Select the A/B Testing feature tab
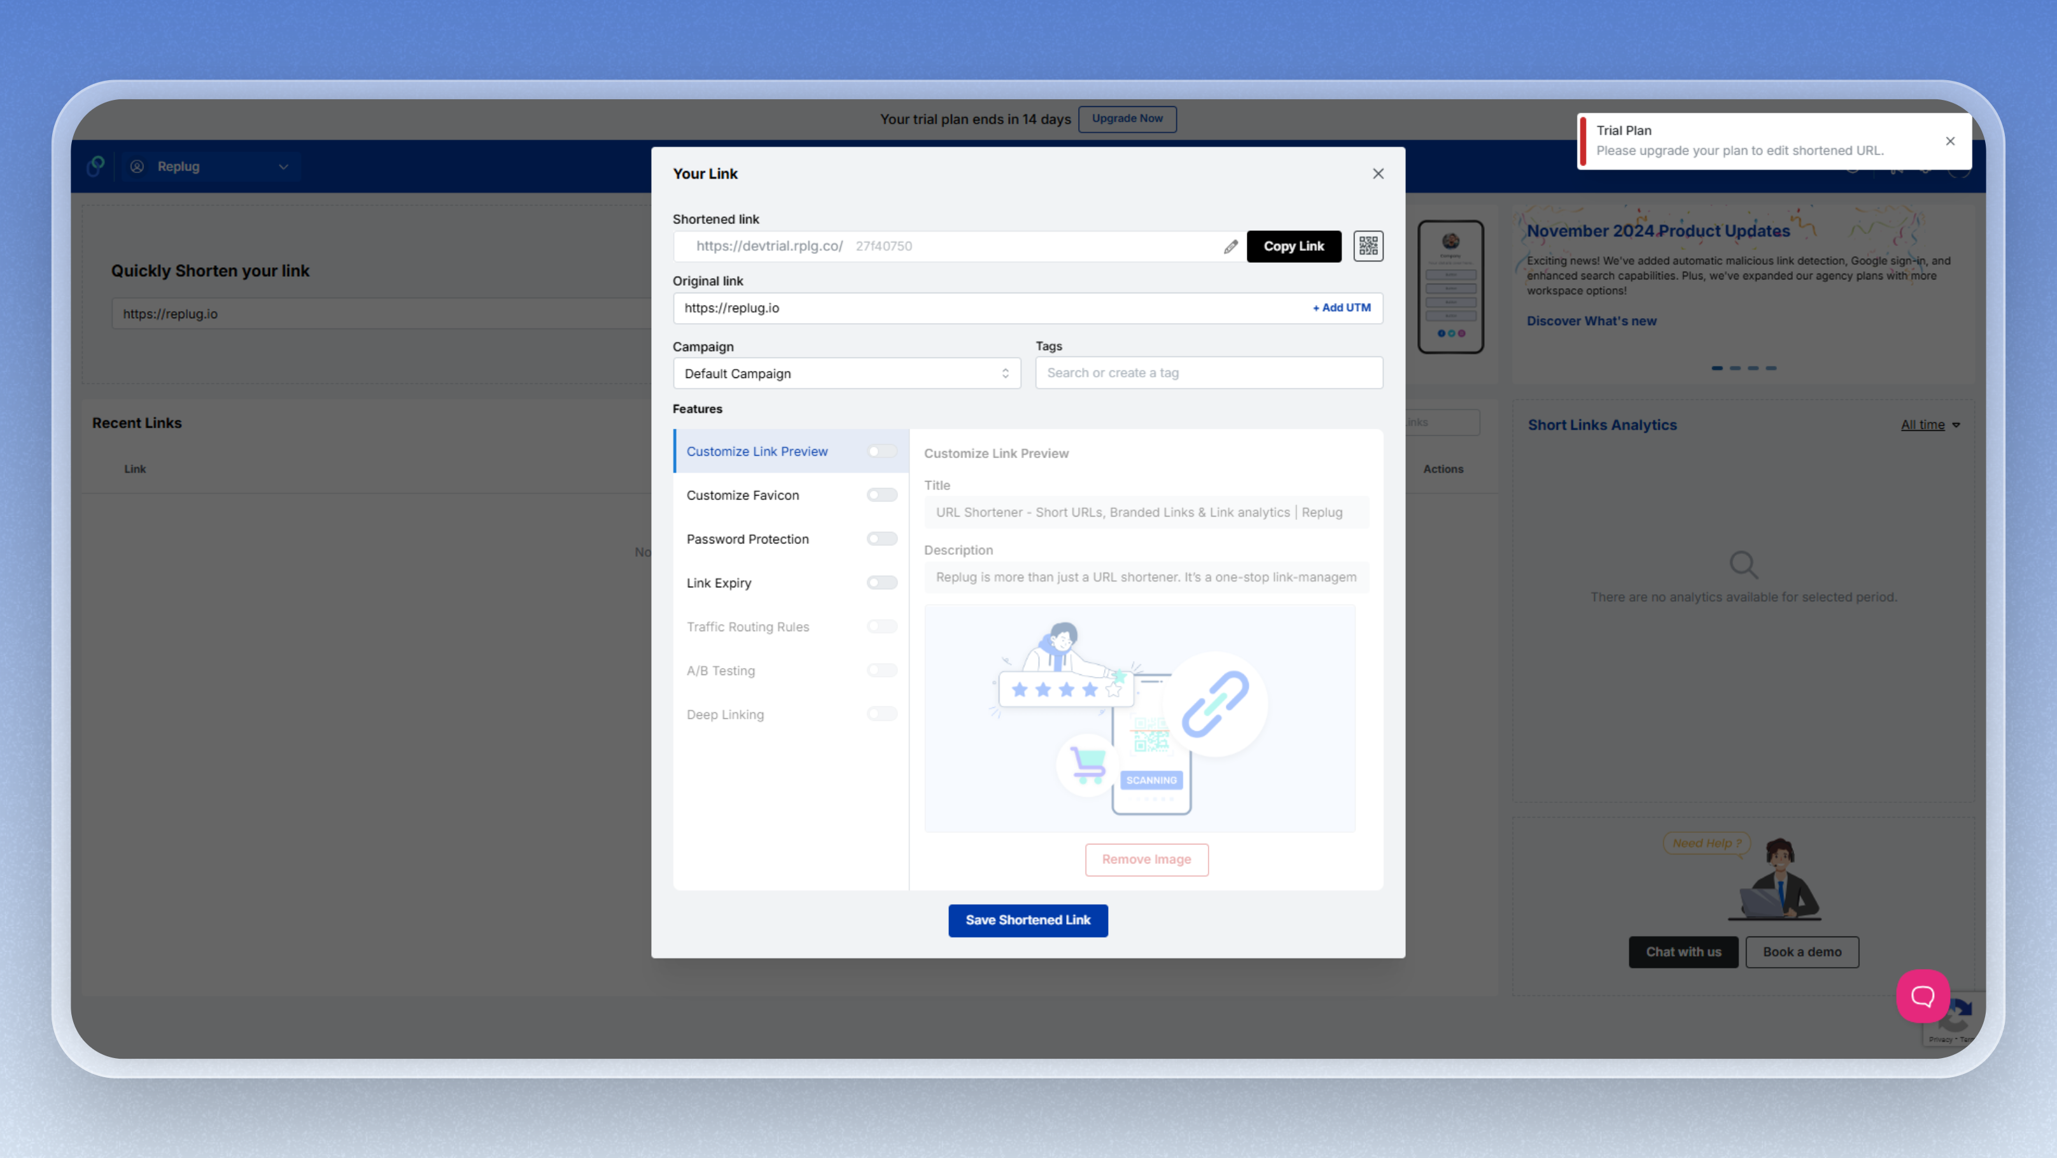 click(x=790, y=671)
